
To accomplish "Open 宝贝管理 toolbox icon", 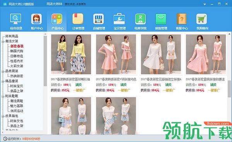I will (x=119, y=19).
